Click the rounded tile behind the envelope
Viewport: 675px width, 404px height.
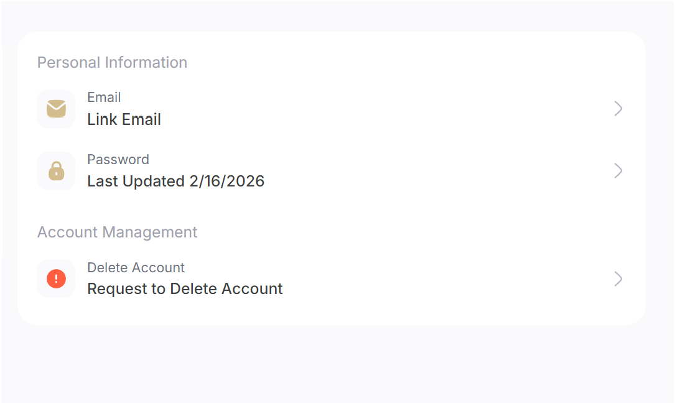(x=57, y=109)
